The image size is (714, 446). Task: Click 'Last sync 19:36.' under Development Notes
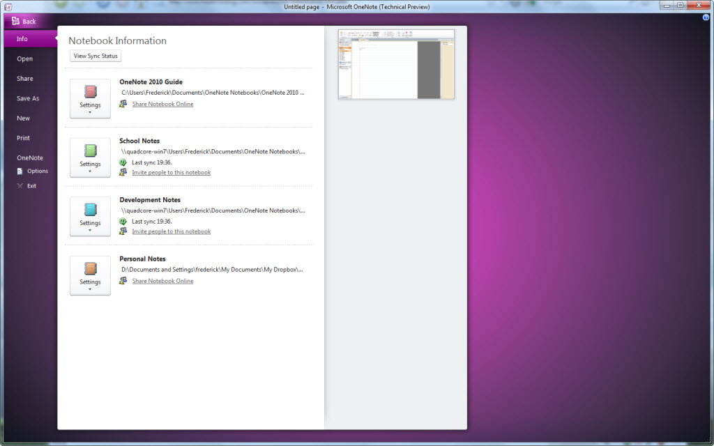coord(152,221)
